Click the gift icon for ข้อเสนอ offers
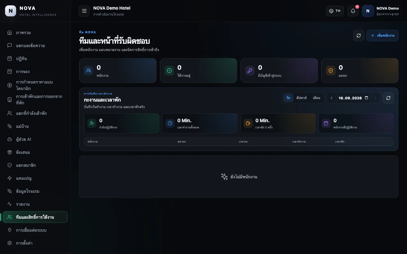Screen dimensions: 407x254 pos(10,152)
